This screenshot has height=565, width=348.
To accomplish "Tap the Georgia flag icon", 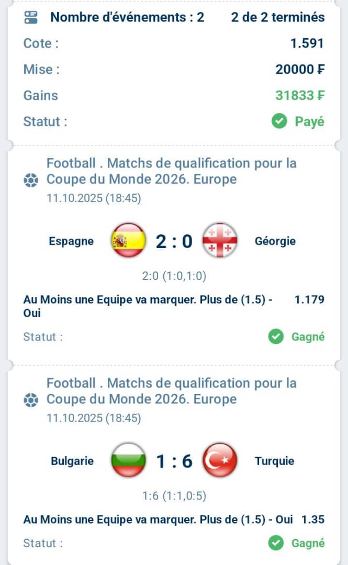I will point(220,241).
